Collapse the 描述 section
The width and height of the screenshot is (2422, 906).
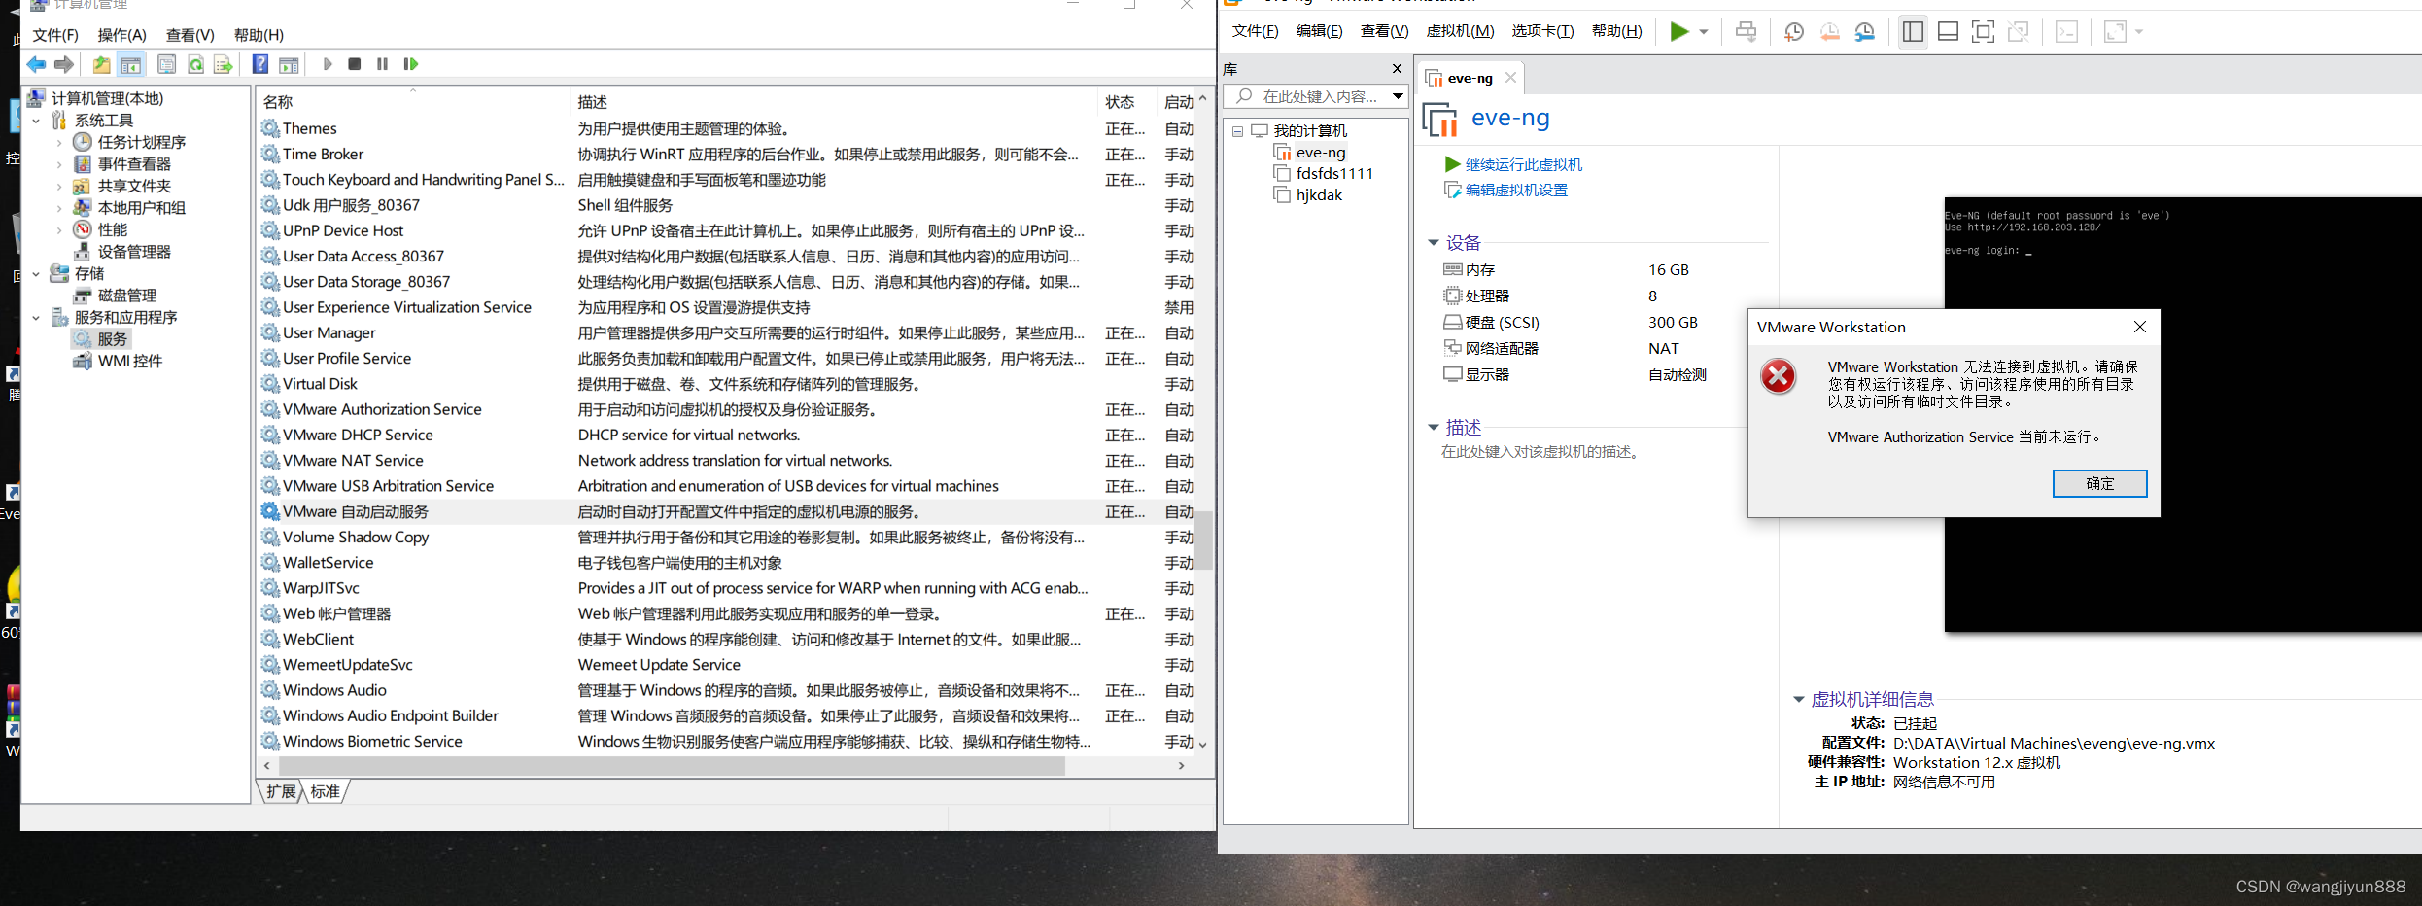(x=1433, y=427)
